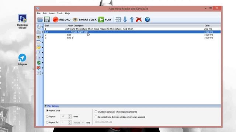Click the eye picture-detection icon in the sidebar

(39, 37)
